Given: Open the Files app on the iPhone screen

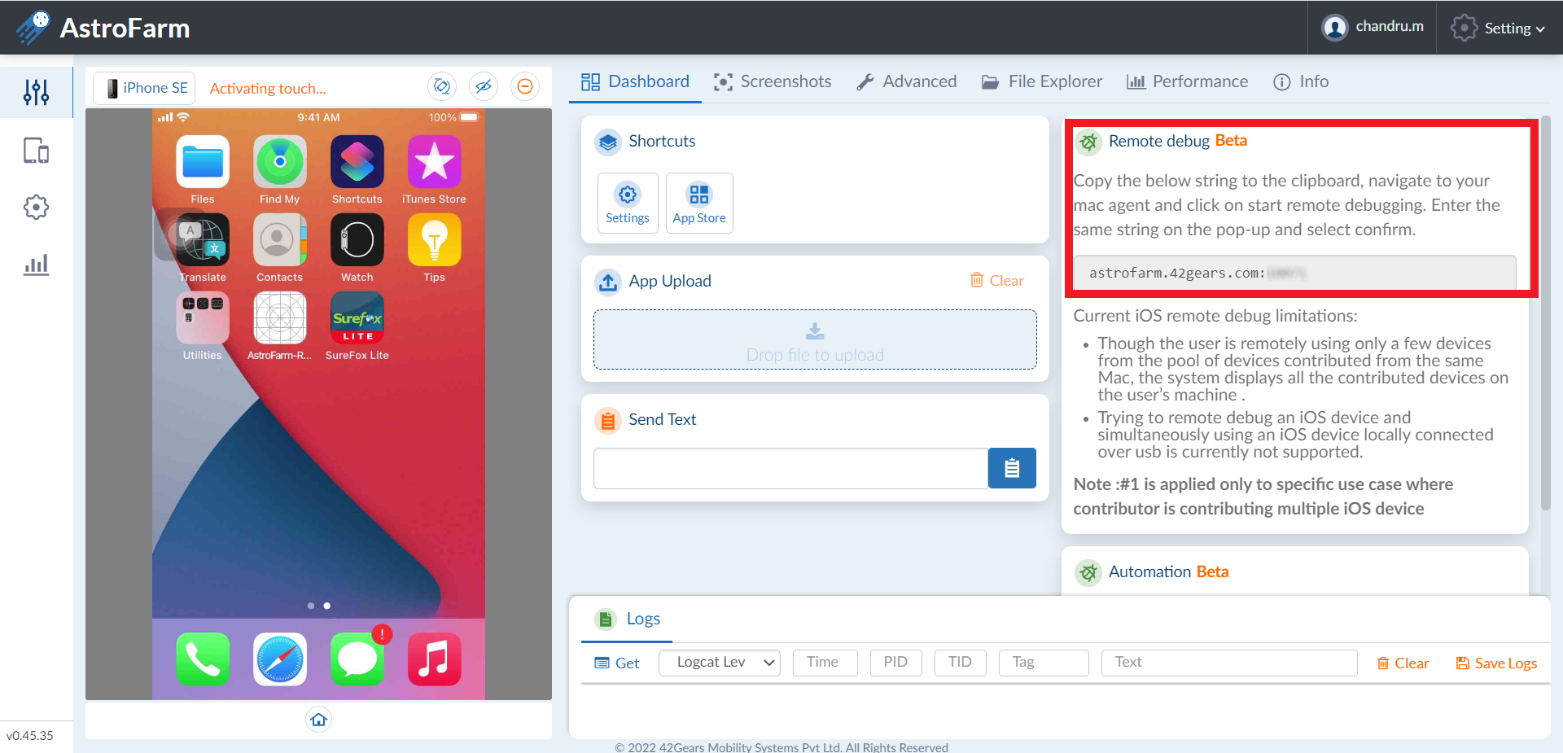Looking at the screenshot, I should pyautogui.click(x=203, y=161).
